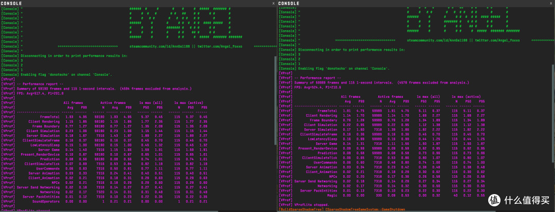
Task: Select the Prediction row in left console
Action: tap(104, 159)
